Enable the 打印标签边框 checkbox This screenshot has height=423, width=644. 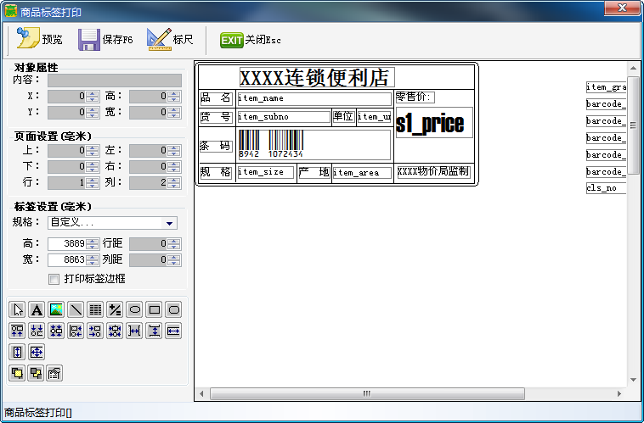click(54, 279)
